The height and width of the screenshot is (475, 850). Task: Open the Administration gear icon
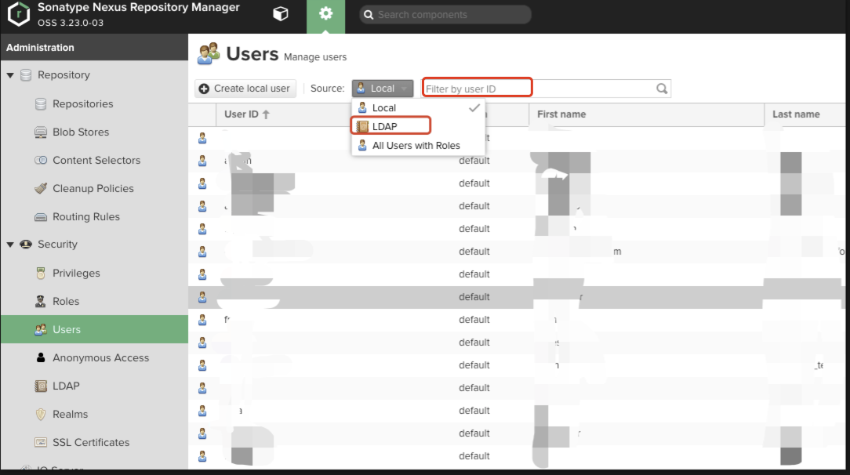click(325, 14)
